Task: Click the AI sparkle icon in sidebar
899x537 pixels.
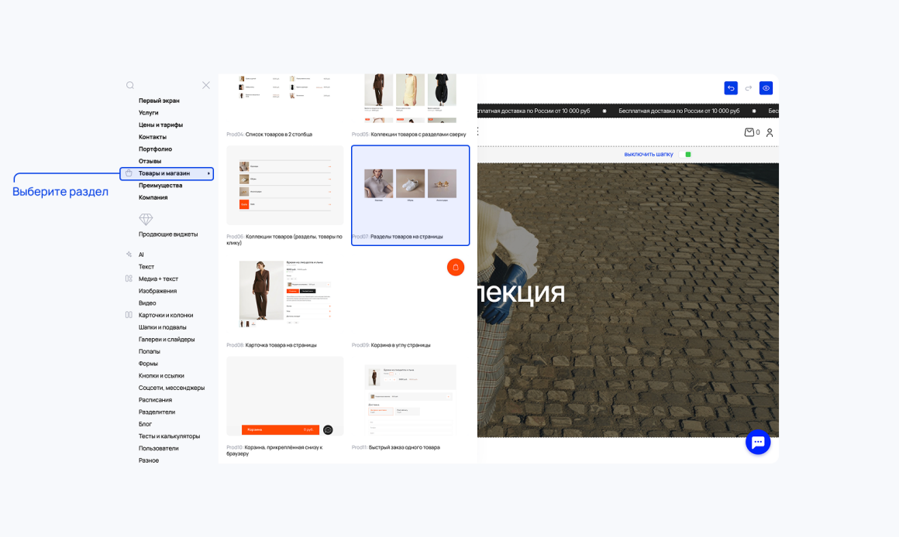Action: click(x=129, y=255)
